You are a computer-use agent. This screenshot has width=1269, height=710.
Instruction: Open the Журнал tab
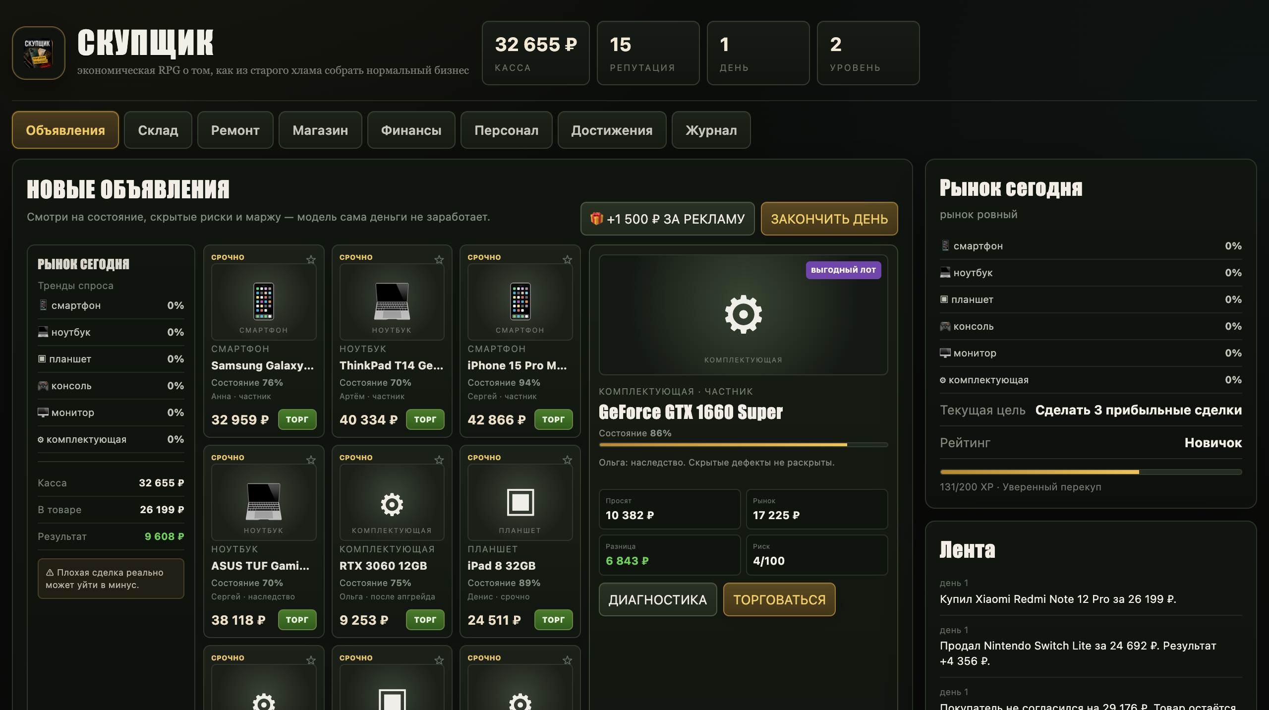(x=711, y=130)
